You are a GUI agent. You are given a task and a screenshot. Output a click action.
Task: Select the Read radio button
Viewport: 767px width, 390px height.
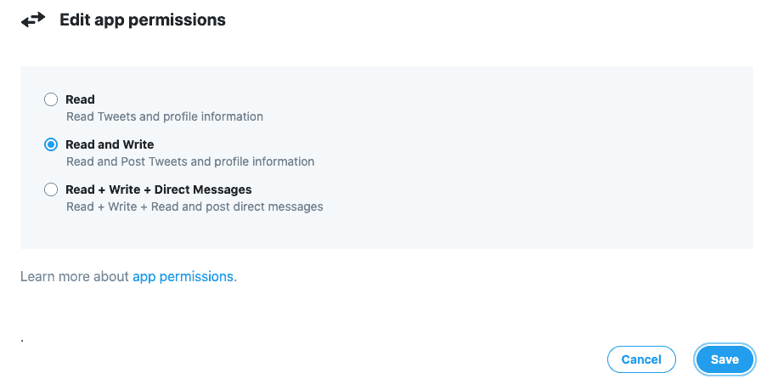click(51, 99)
